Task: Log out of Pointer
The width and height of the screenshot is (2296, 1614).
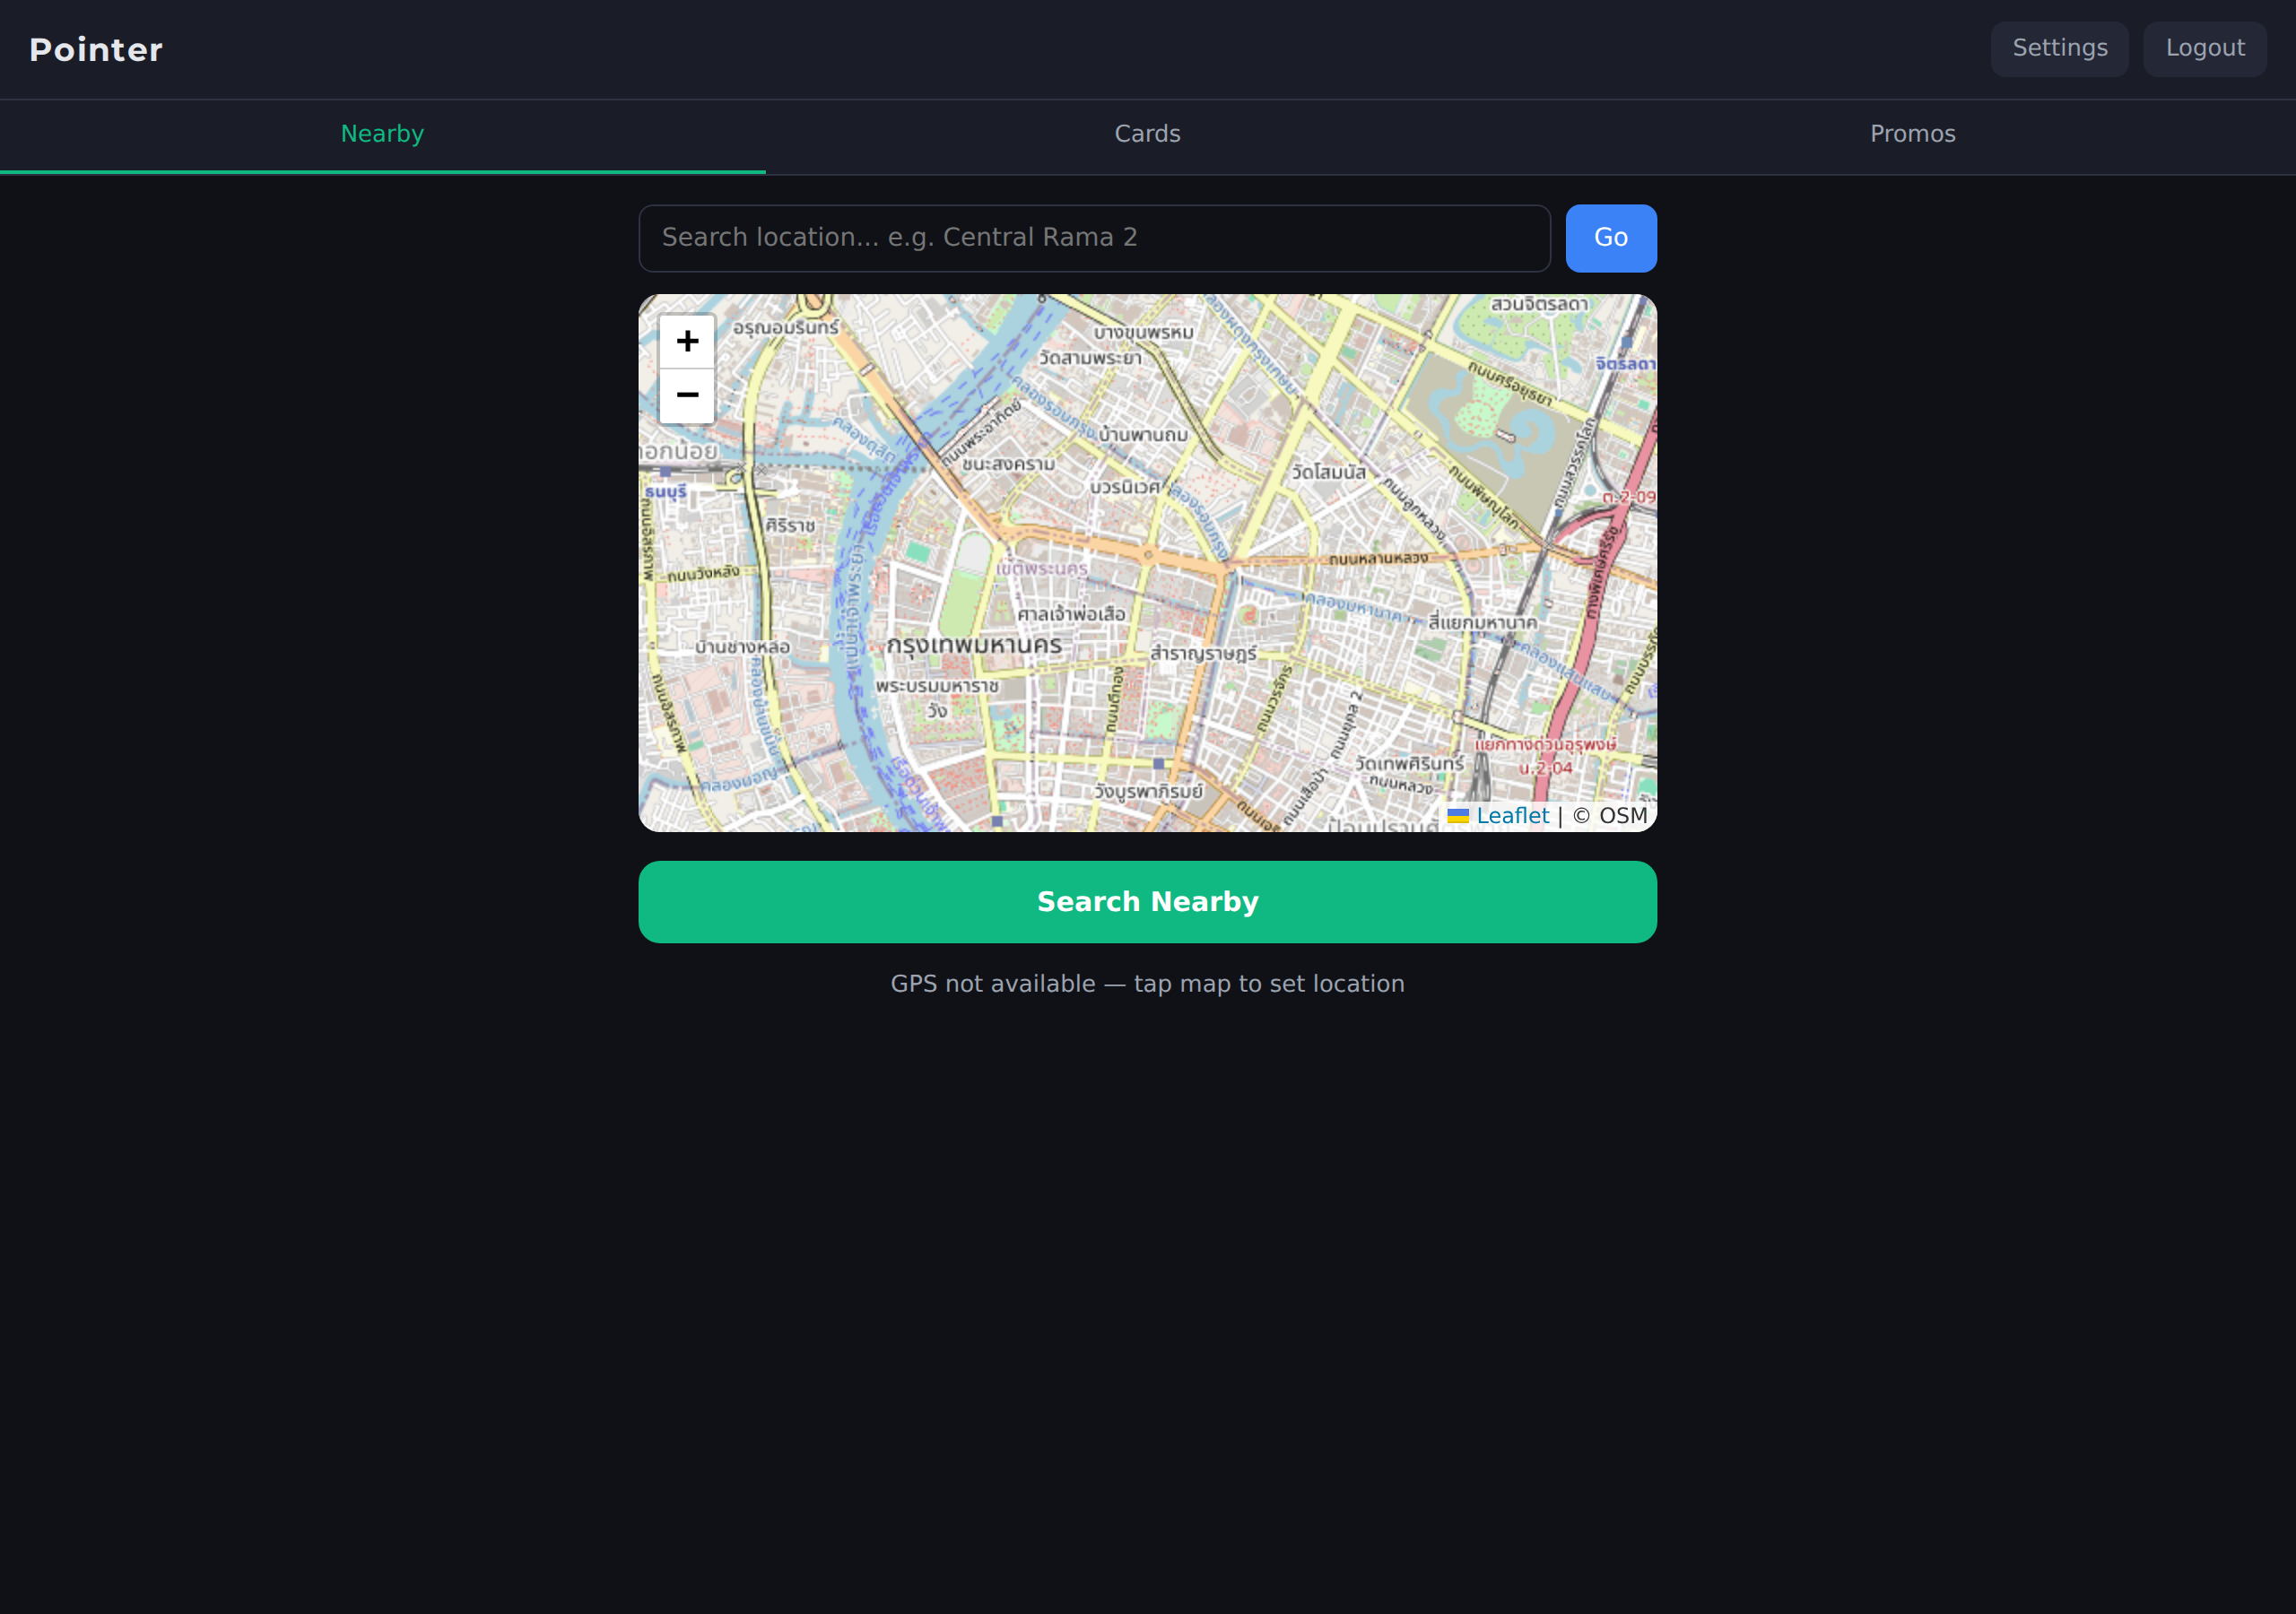Action: pyautogui.click(x=2205, y=48)
